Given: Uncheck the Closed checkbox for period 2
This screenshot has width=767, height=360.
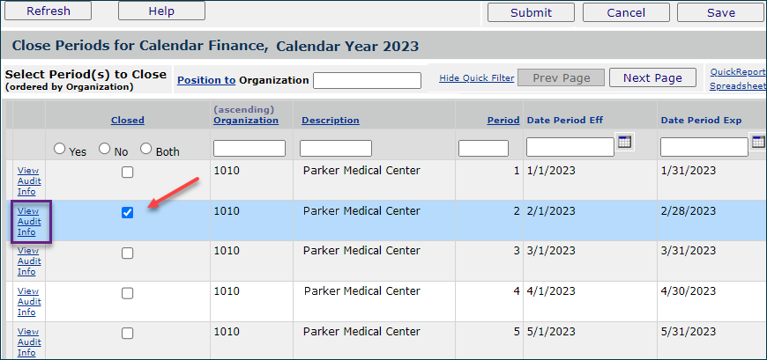Looking at the screenshot, I should [128, 213].
